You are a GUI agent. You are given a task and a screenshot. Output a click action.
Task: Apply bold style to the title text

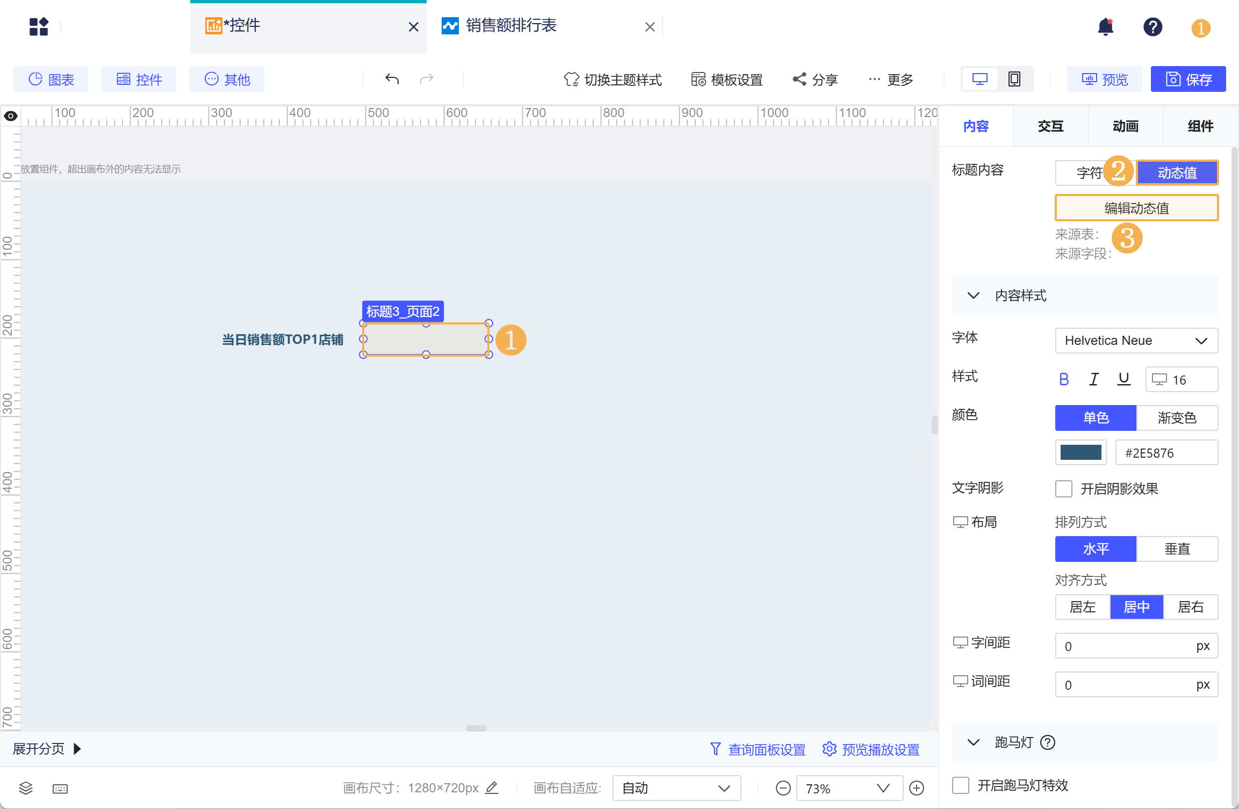tap(1064, 379)
